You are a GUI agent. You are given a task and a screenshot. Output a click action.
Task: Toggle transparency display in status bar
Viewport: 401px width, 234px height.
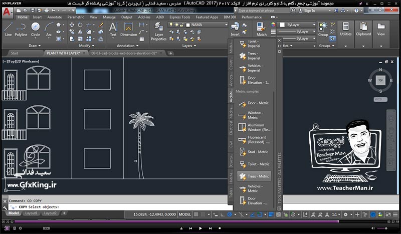278,214
